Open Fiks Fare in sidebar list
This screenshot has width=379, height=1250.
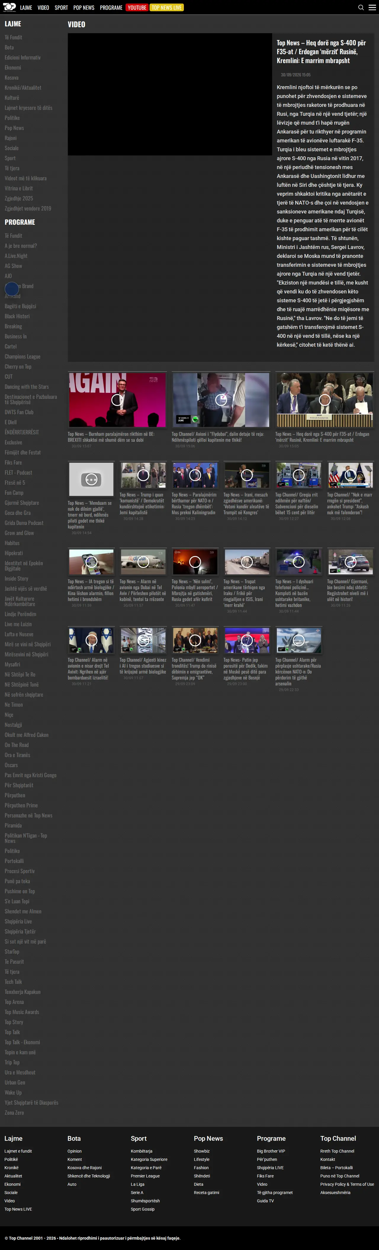pos(13,462)
